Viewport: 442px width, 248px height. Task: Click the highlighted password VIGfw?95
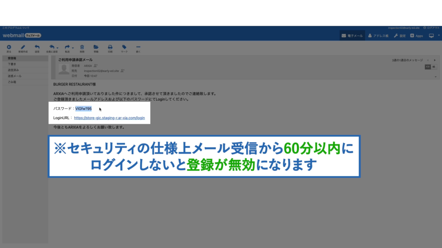click(83, 108)
